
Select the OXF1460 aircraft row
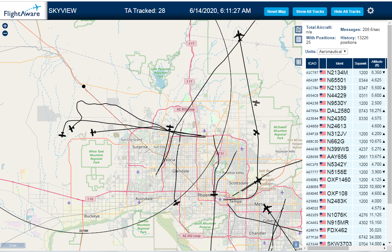pyautogui.click(x=346, y=180)
